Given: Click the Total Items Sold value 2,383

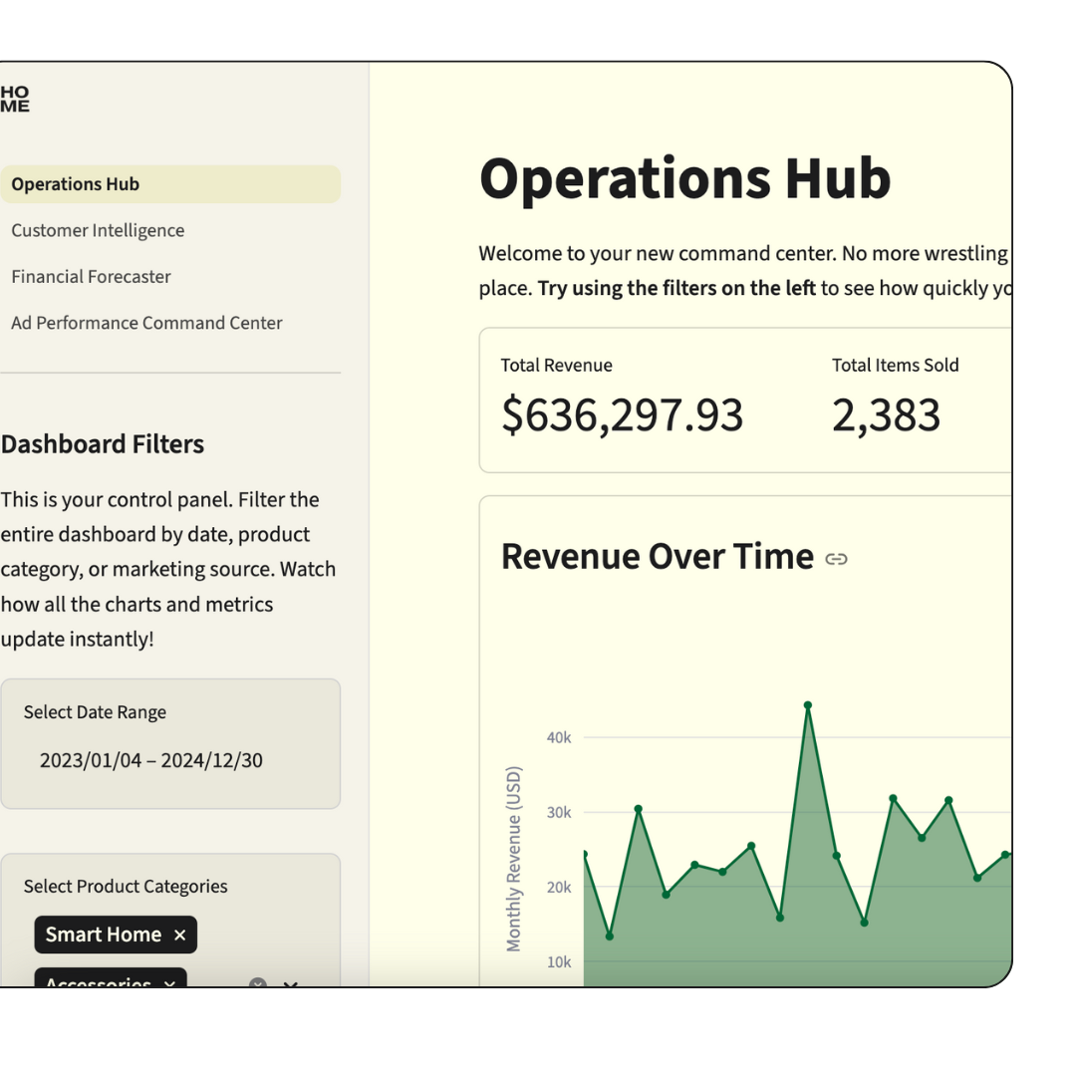Looking at the screenshot, I should coord(886,415).
